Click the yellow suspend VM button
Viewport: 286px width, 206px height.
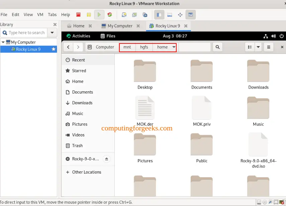89,15
